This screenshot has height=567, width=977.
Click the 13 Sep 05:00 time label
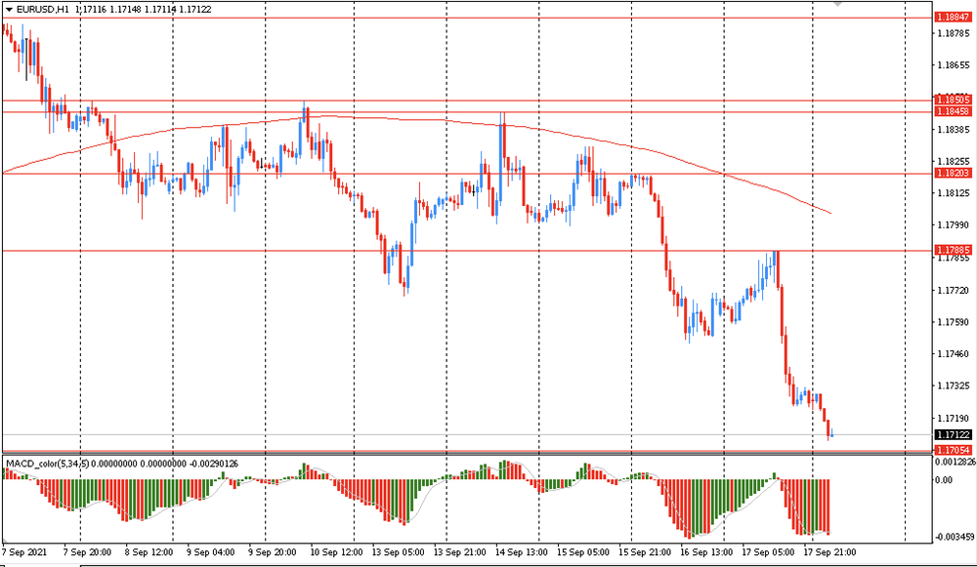pyautogui.click(x=399, y=552)
